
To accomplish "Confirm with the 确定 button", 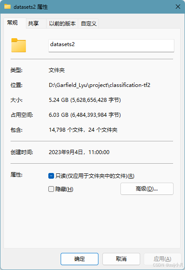I will click(x=80, y=259).
